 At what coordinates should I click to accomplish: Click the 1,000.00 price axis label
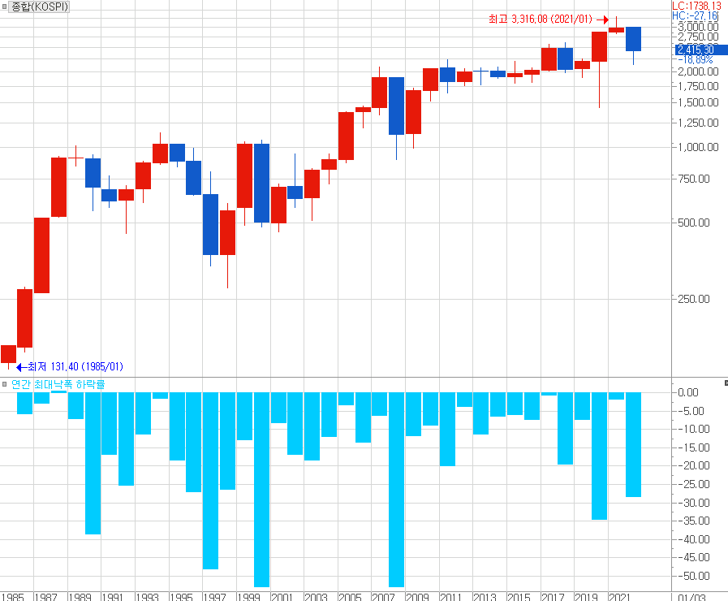[x=697, y=147]
